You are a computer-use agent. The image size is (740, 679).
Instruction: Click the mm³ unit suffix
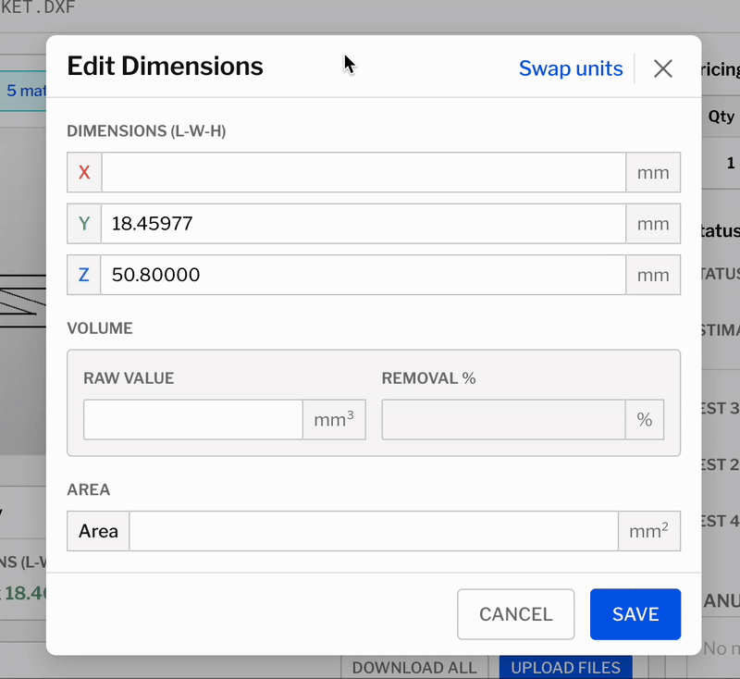point(334,420)
